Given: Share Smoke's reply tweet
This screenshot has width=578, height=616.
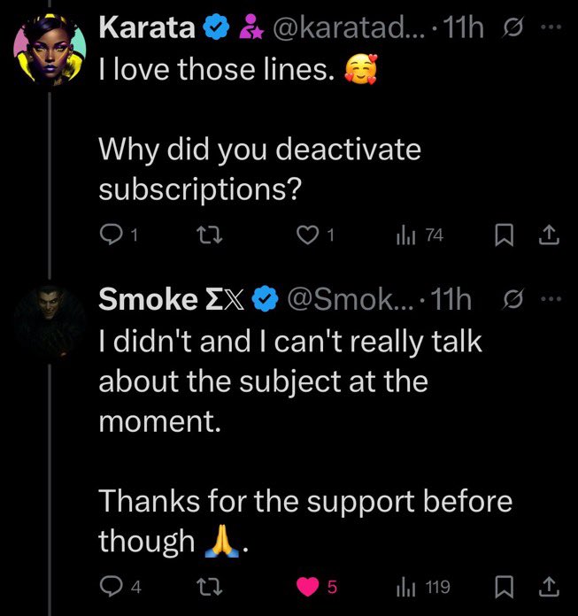Looking at the screenshot, I should (x=548, y=586).
